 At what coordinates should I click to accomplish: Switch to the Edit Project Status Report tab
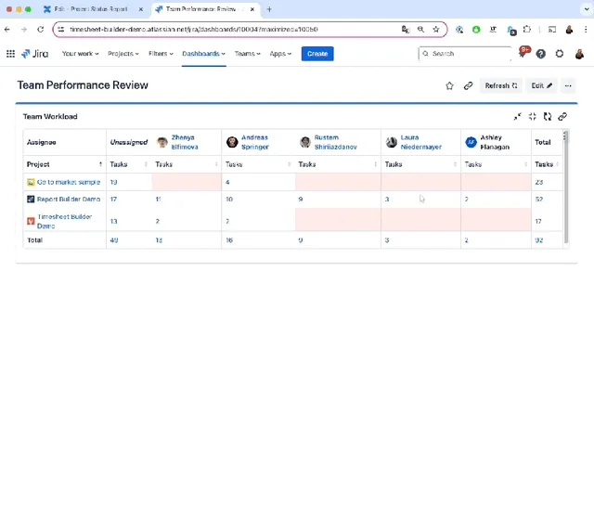pyautogui.click(x=91, y=9)
